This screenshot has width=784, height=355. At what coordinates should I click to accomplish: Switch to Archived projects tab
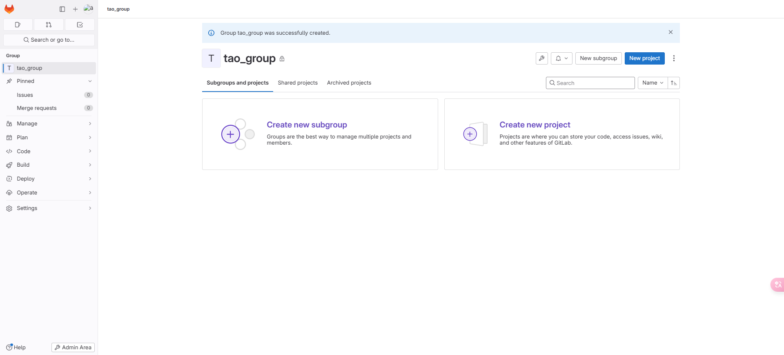349,83
